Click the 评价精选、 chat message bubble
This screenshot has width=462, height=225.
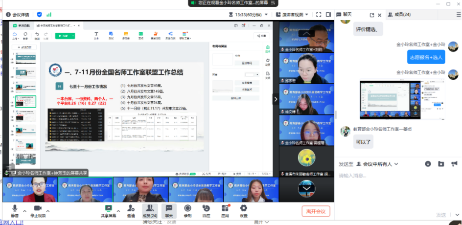coord(368,29)
